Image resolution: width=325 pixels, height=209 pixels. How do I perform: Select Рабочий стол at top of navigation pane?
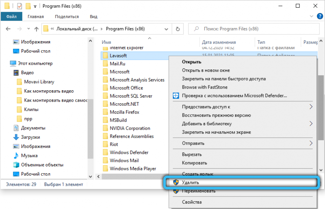36,51
